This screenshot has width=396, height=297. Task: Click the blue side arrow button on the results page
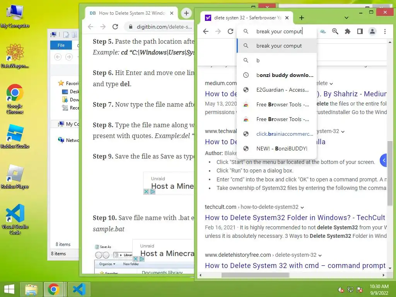384,160
